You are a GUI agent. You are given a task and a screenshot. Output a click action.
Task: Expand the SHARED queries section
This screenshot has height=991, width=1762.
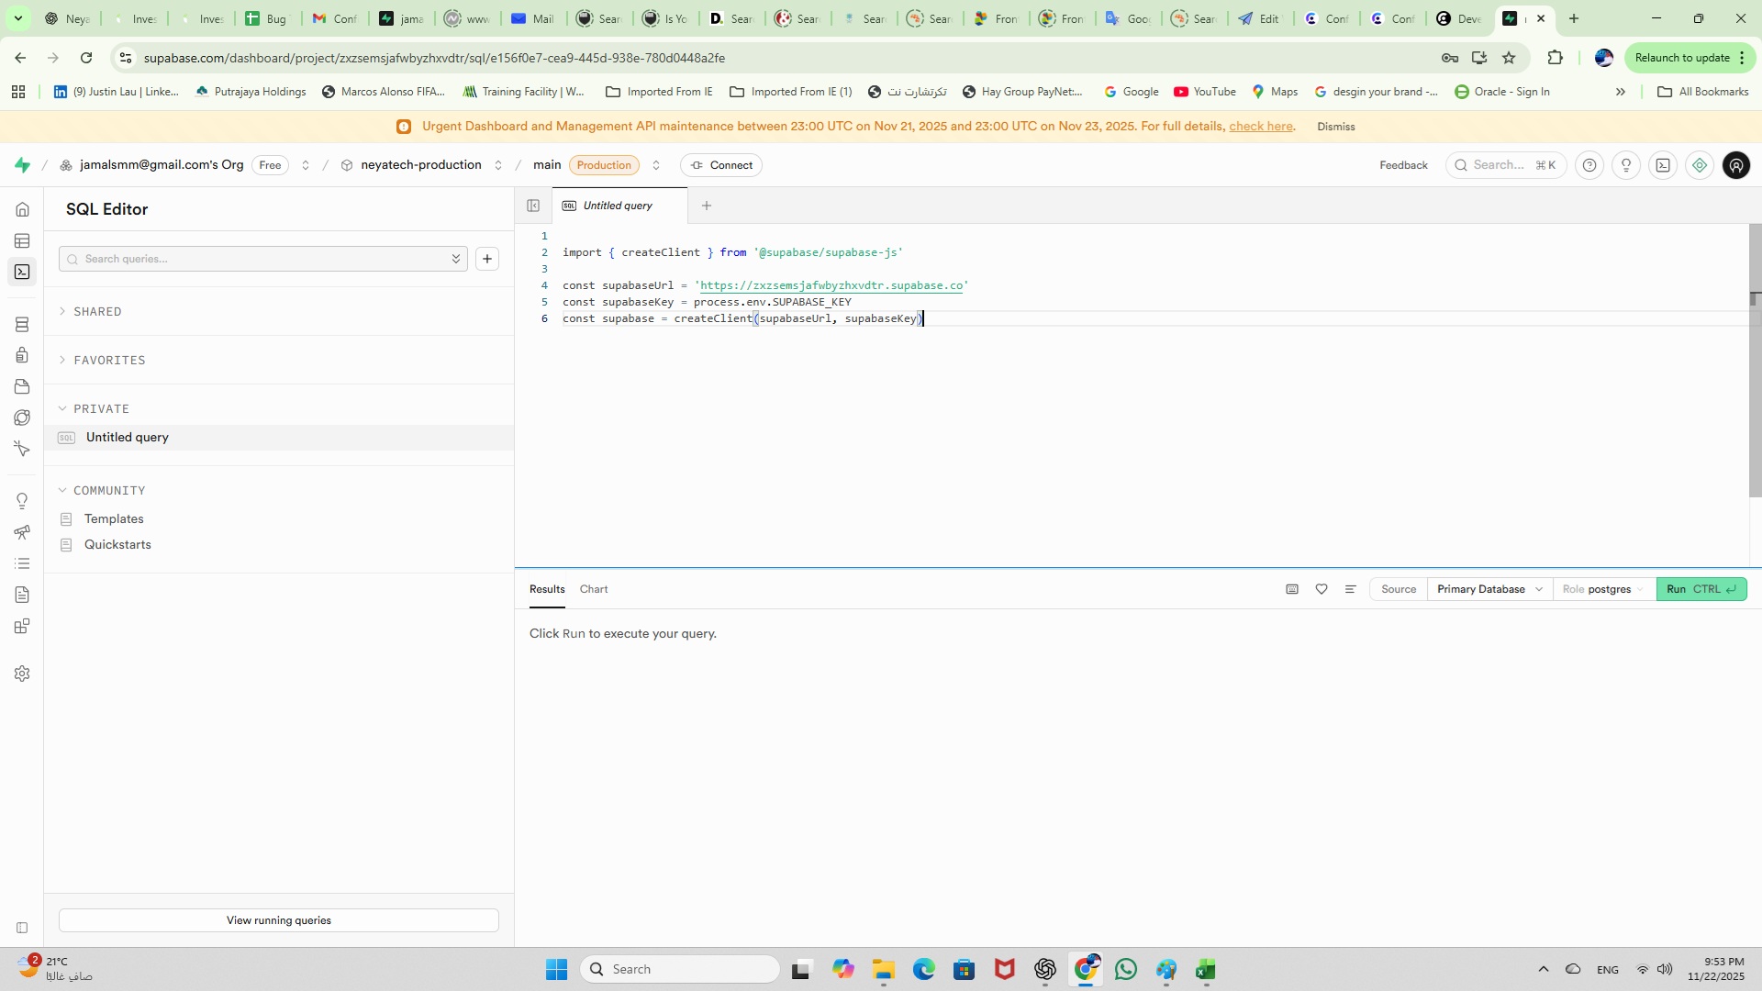click(98, 311)
